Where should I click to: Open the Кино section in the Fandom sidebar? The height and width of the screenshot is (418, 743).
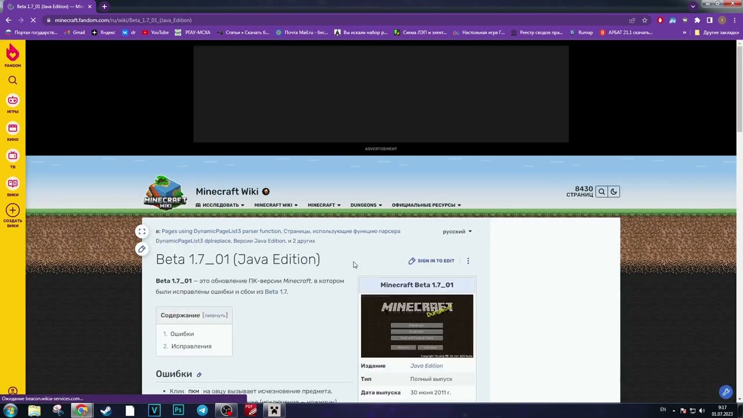(13, 132)
